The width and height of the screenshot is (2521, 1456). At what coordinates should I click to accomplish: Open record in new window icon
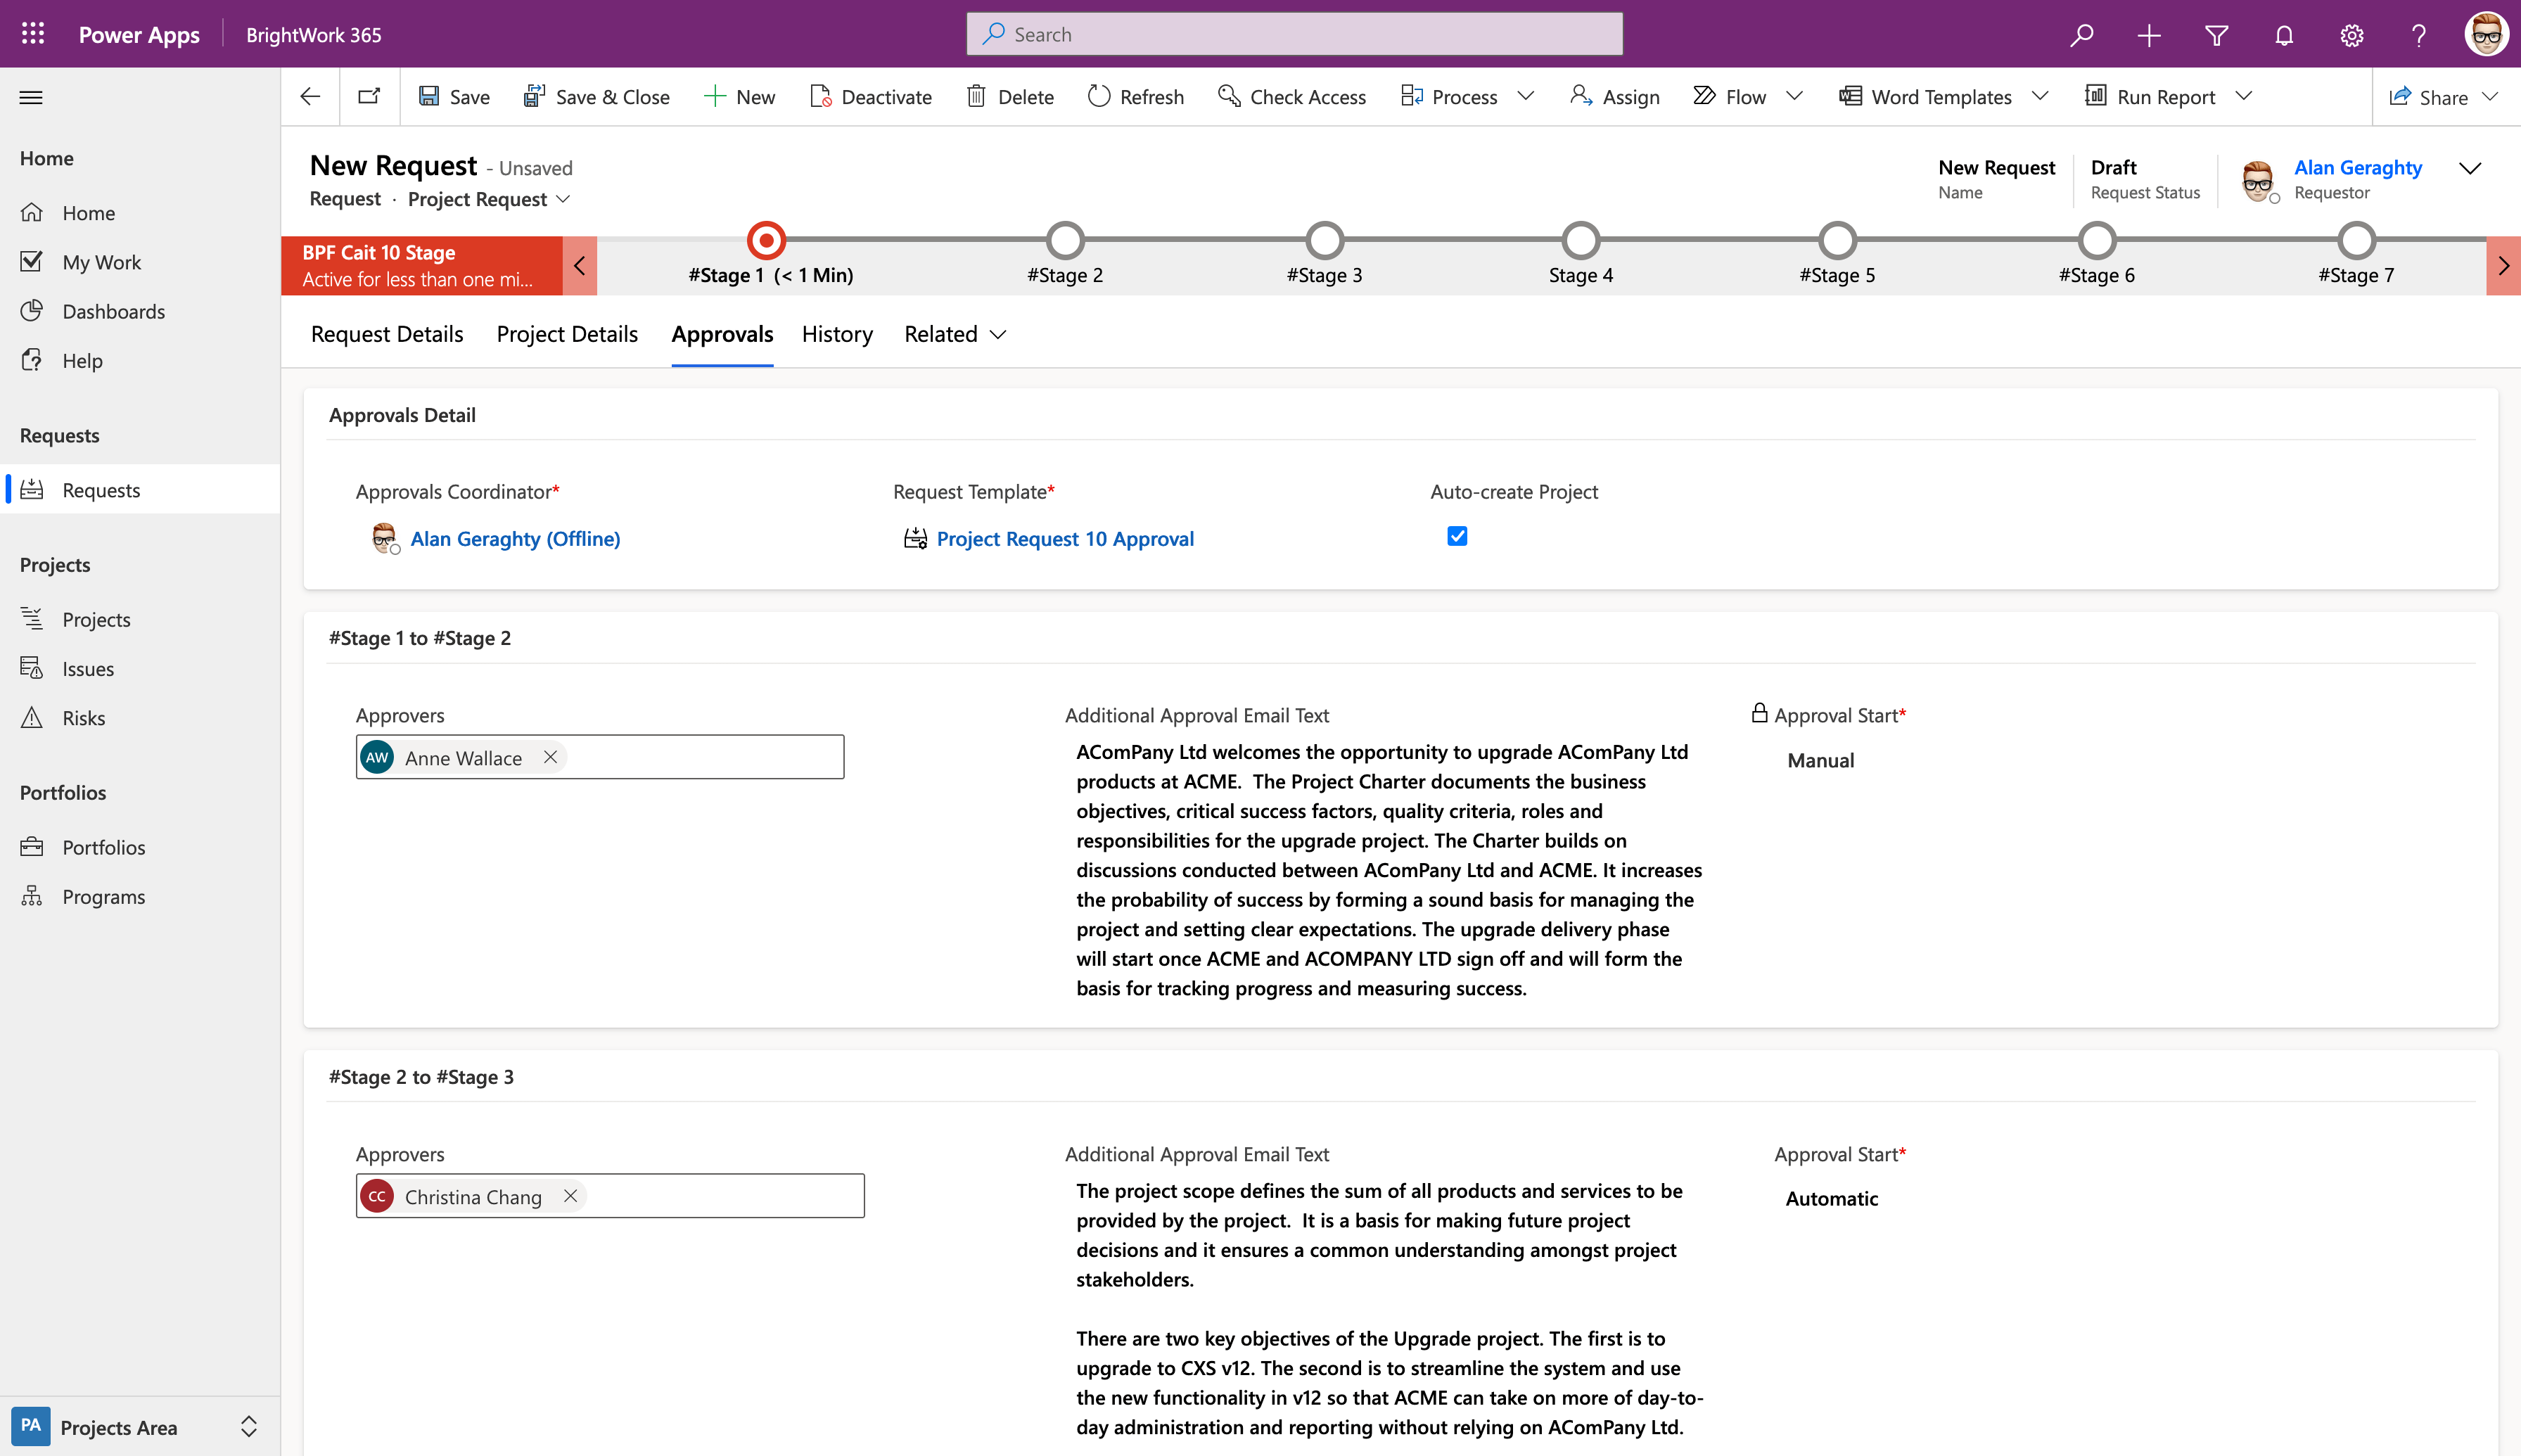[x=369, y=96]
